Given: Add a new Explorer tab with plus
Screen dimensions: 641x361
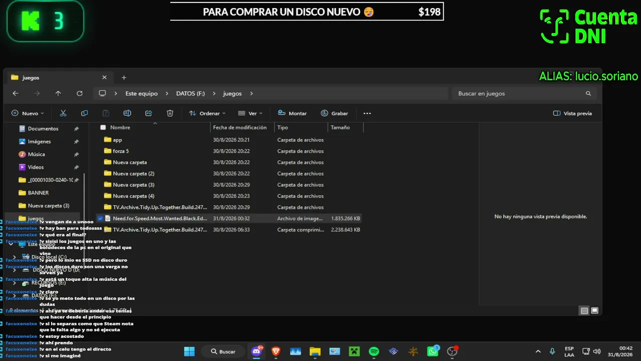Looking at the screenshot, I should coord(124,78).
